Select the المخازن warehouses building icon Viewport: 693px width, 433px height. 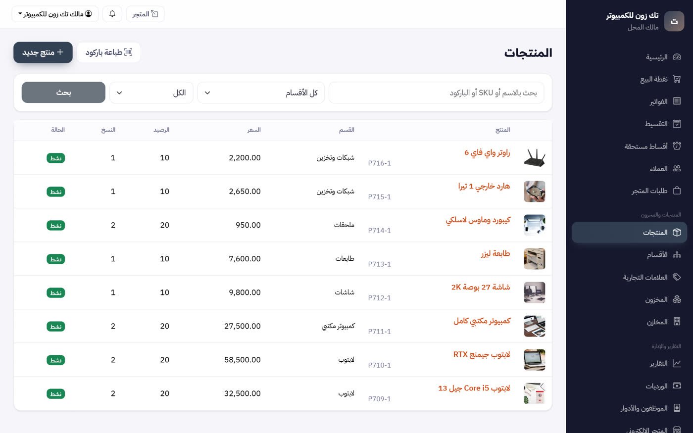(677, 322)
